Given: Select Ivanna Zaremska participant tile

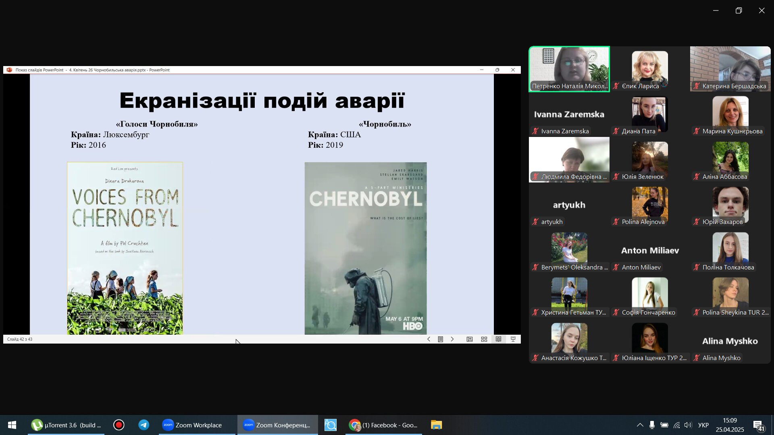Looking at the screenshot, I should pos(569,114).
